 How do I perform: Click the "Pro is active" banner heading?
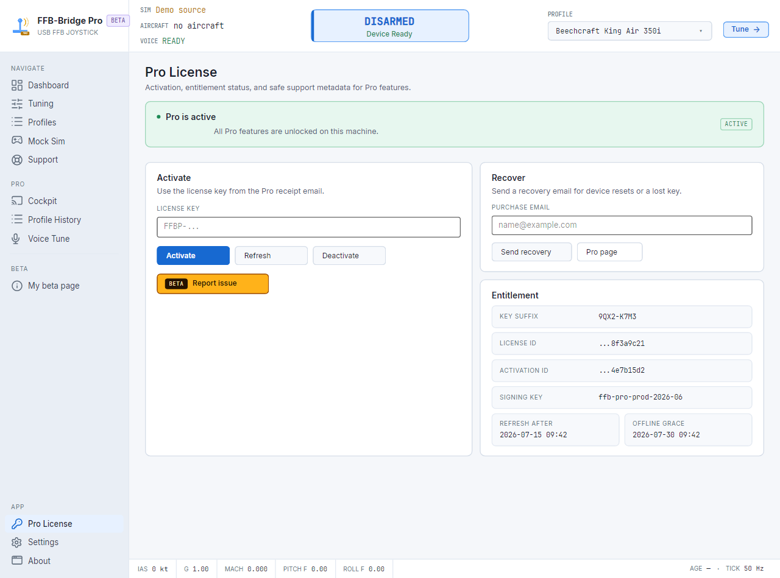click(191, 117)
